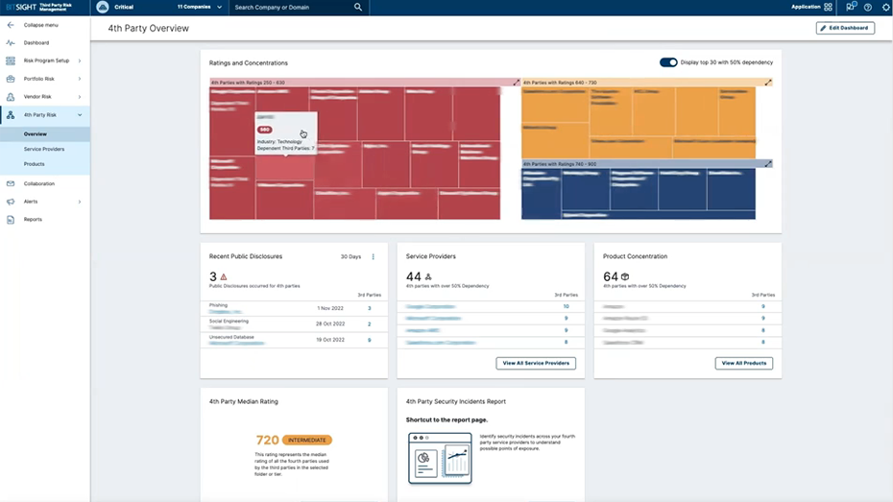
Task: Open the settings gear icon
Action: pyautogui.click(x=885, y=7)
